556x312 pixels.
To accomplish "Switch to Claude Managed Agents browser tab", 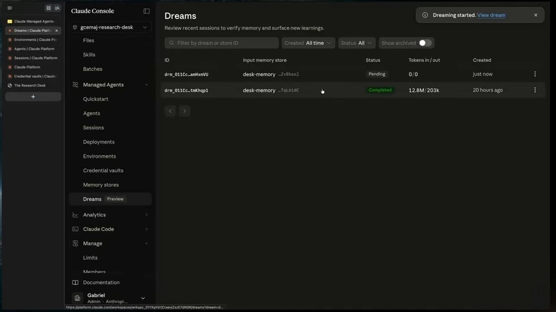I will click(33, 21).
